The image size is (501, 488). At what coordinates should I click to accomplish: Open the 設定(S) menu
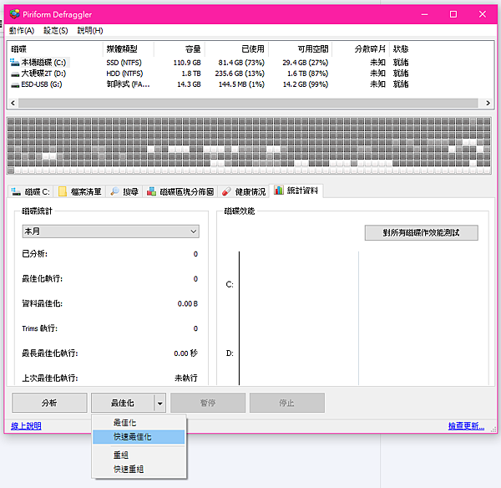click(56, 31)
